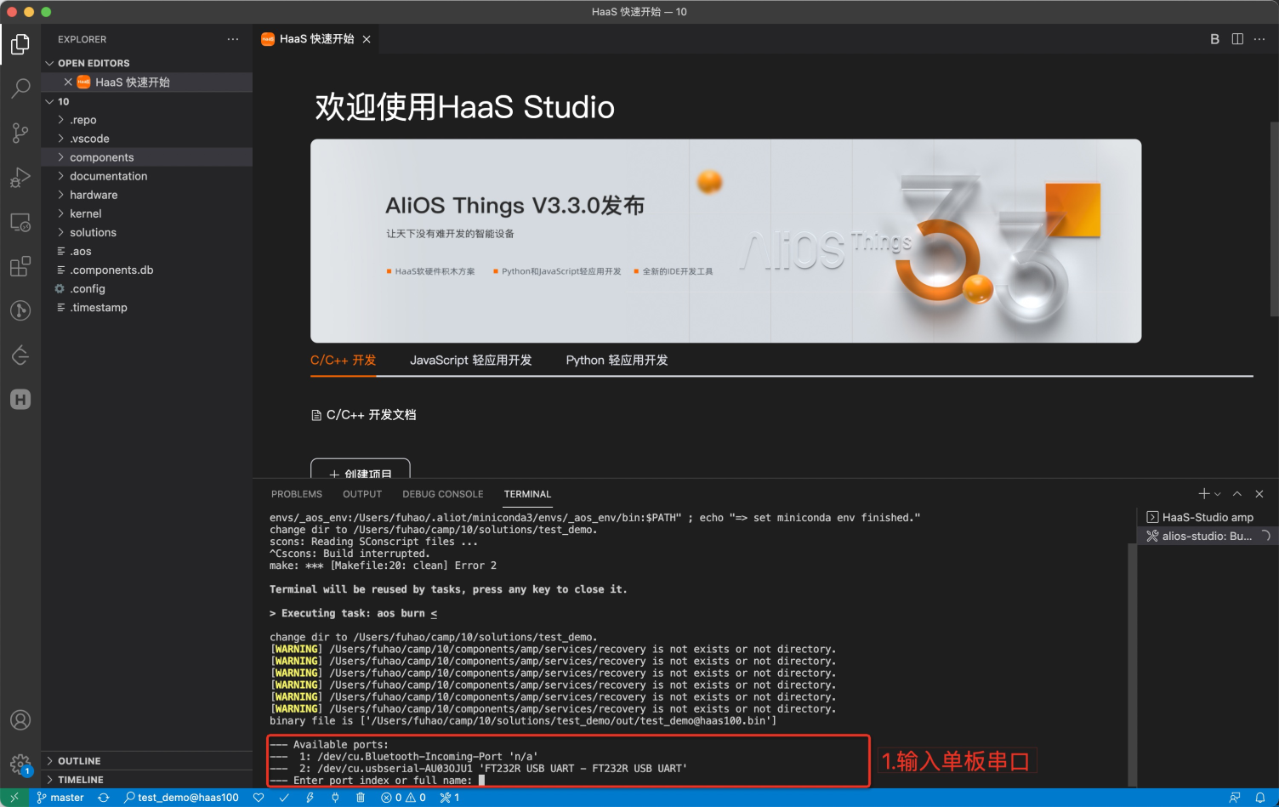Open the .timestamp file

click(x=146, y=307)
